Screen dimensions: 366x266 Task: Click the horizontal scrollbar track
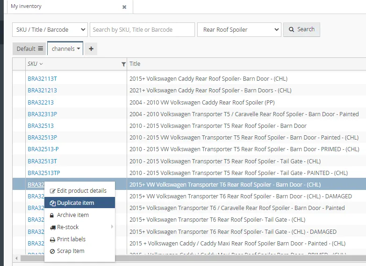coord(193,259)
